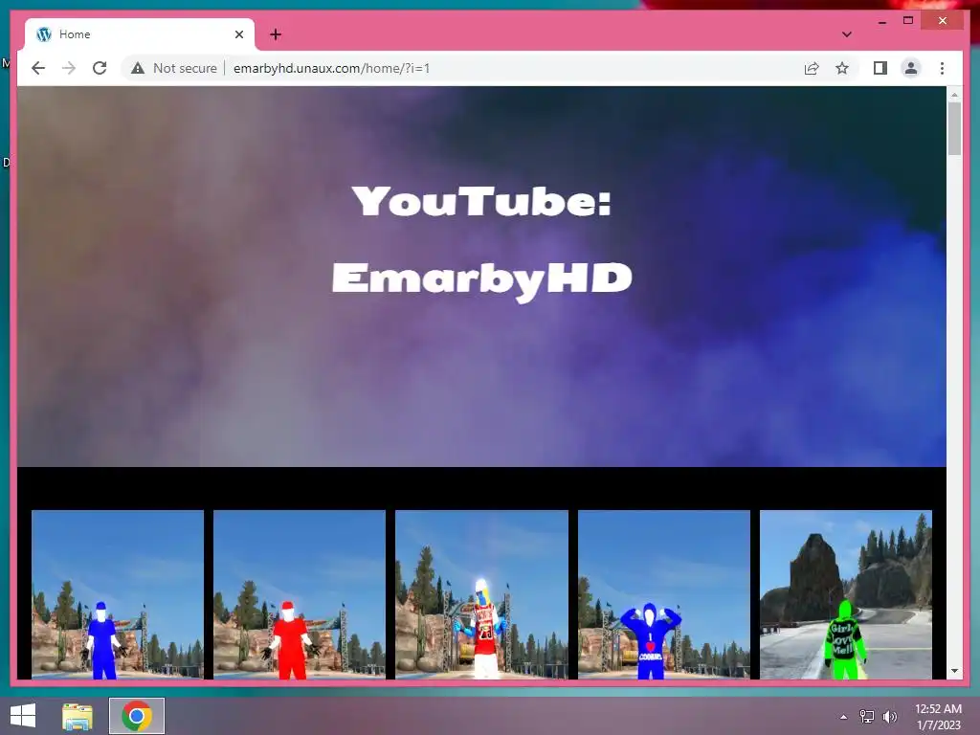
Task: Click the scrollbar down arrow
Action: (954, 671)
